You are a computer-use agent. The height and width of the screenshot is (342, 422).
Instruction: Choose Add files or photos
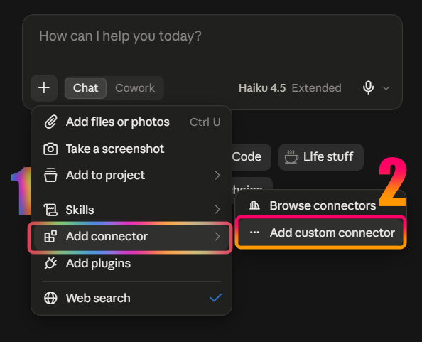point(132,122)
